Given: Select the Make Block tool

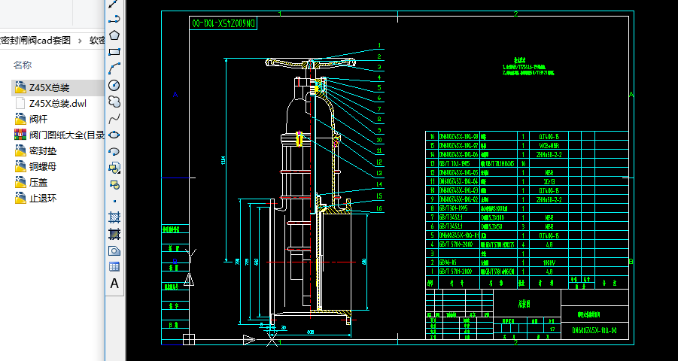Looking at the screenshot, I should point(114,184).
